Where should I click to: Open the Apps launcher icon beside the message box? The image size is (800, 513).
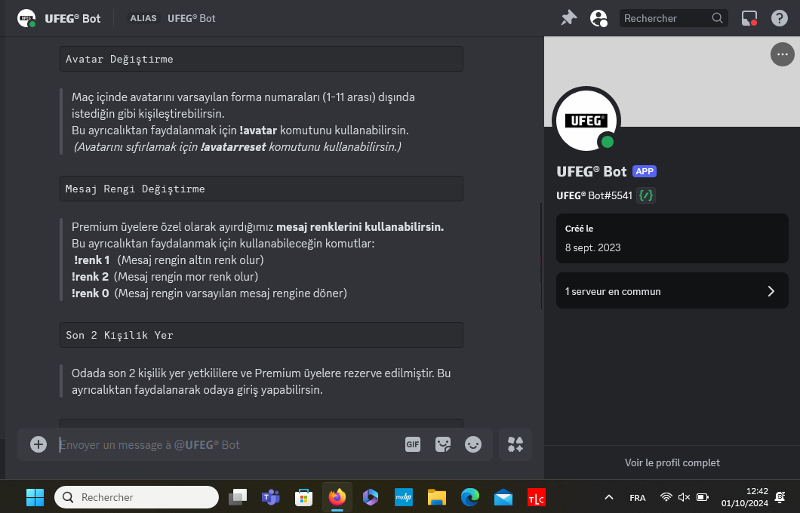click(x=515, y=444)
